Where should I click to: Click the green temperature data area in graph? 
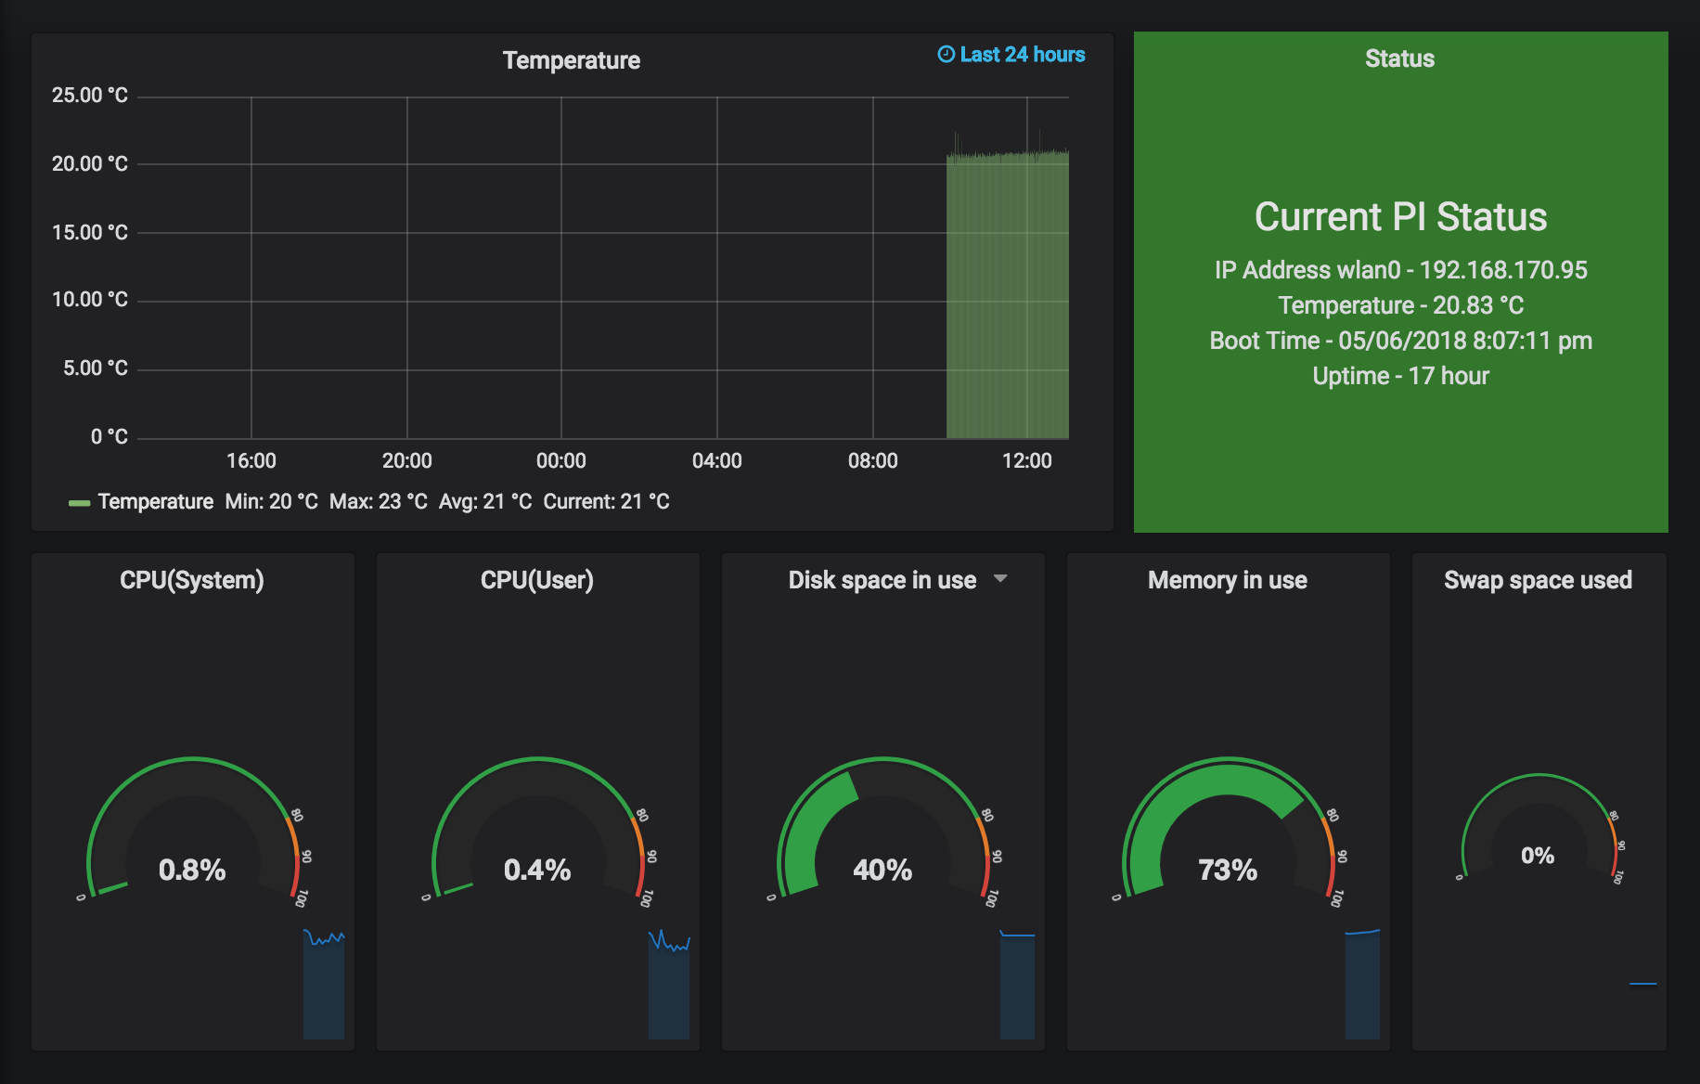(1008, 297)
